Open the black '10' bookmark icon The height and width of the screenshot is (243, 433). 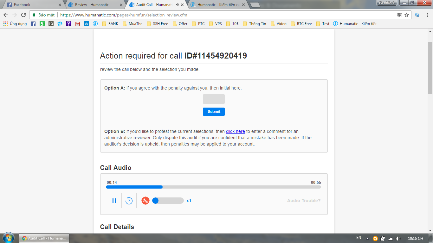coord(51,24)
